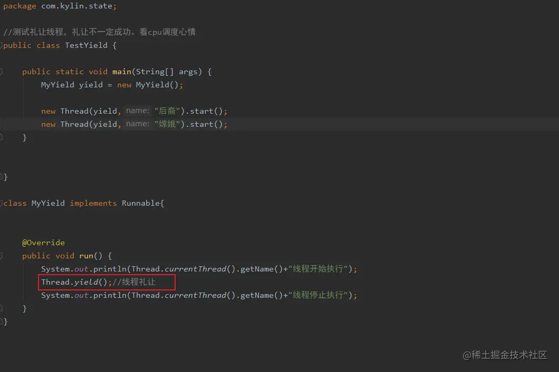
Task: Click the //线程礼让 comment
Action: (134, 283)
